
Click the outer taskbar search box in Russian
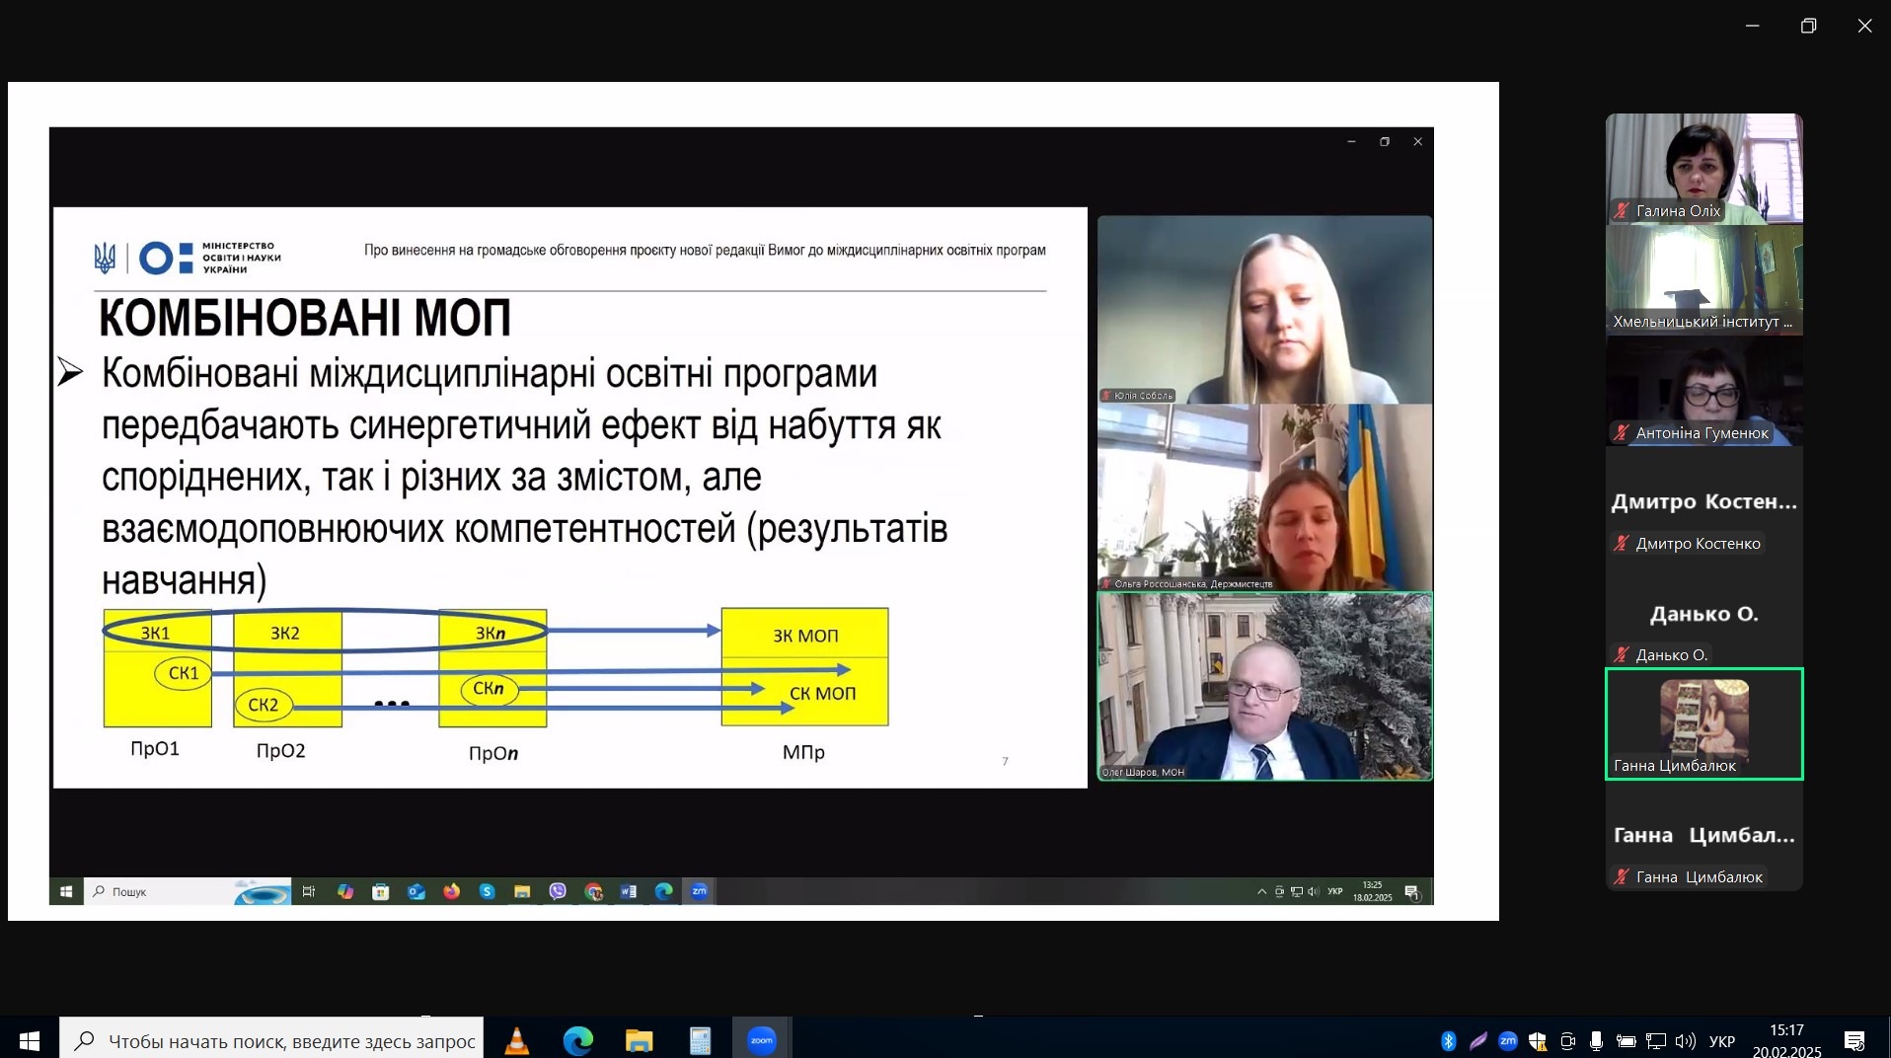[271, 1040]
